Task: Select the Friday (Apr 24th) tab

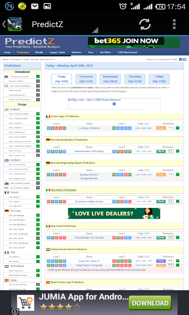Action: [159, 79]
